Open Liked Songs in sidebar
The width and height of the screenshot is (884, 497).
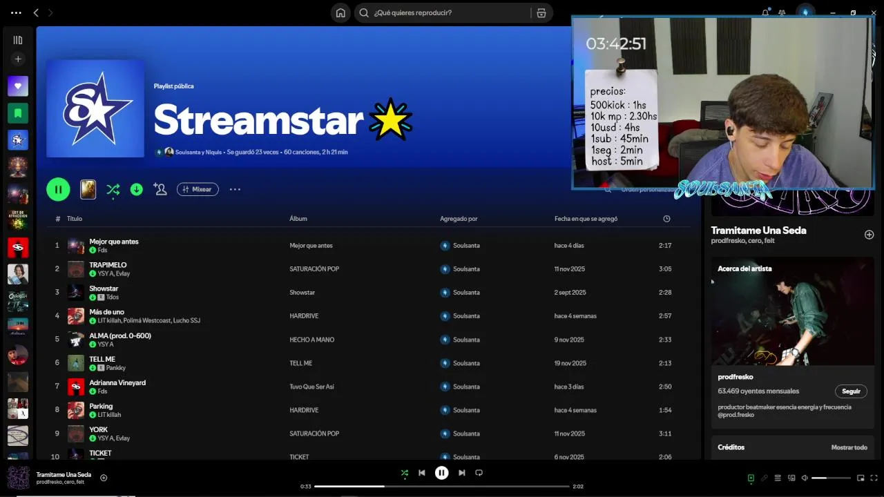pos(18,86)
